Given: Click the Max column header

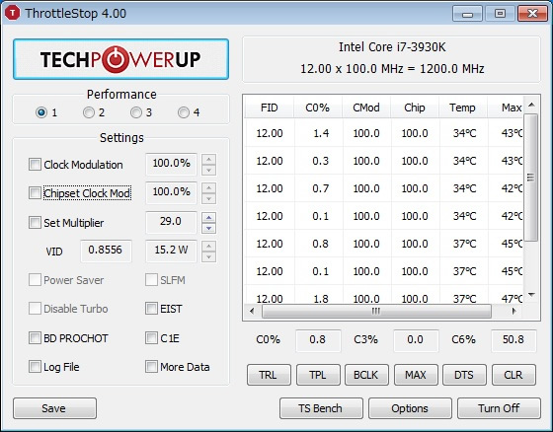Looking at the screenshot, I should coord(506,108).
